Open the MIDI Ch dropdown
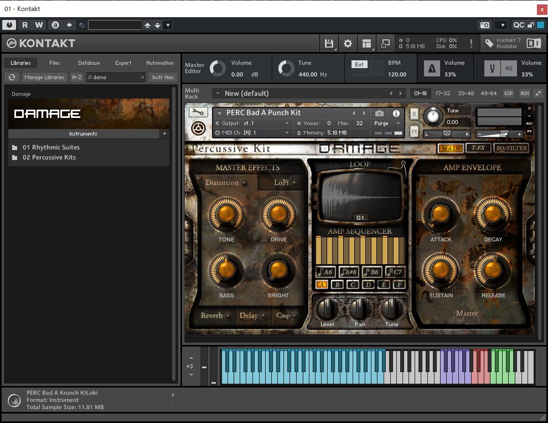Image resolution: width=548 pixels, height=423 pixels. (x=252, y=132)
